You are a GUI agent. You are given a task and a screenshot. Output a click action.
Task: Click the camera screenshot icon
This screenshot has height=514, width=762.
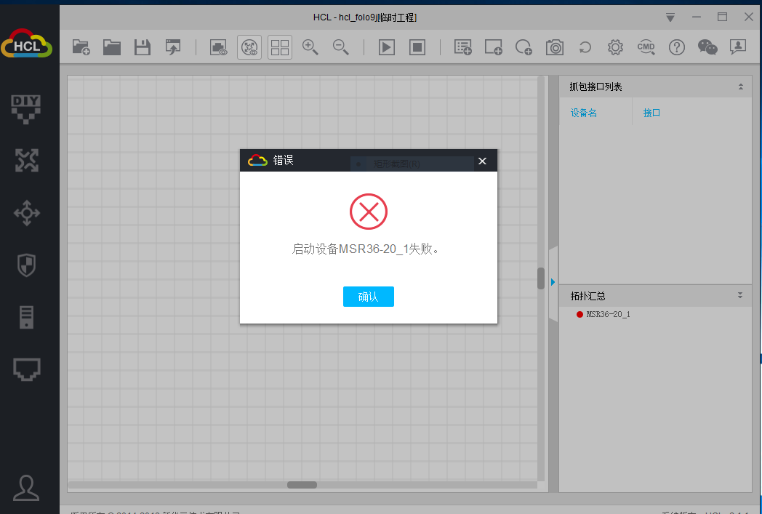555,47
